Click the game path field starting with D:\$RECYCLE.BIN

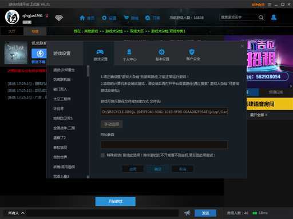coord(164,112)
